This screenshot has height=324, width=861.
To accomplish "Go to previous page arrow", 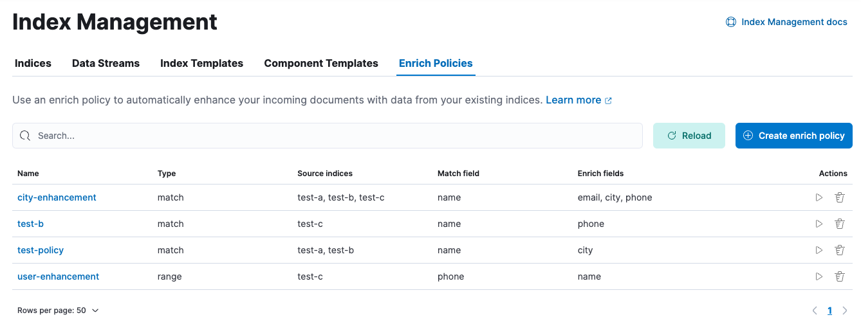I will click(815, 310).
